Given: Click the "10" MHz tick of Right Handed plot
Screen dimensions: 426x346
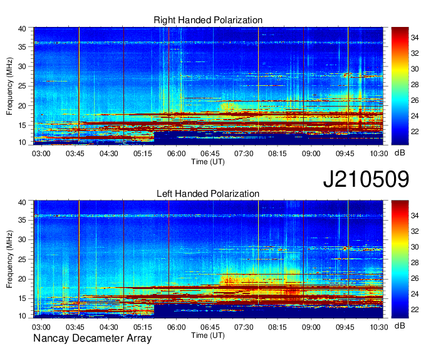Looking at the screenshot, I should tap(22, 142).
